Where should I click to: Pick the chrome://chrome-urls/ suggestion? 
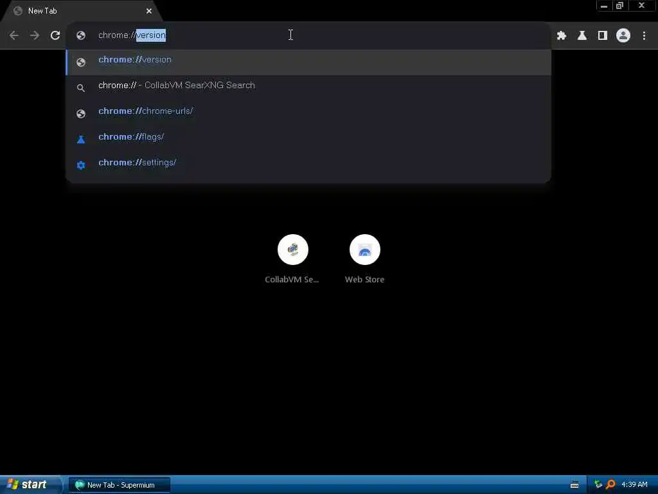coord(308,113)
